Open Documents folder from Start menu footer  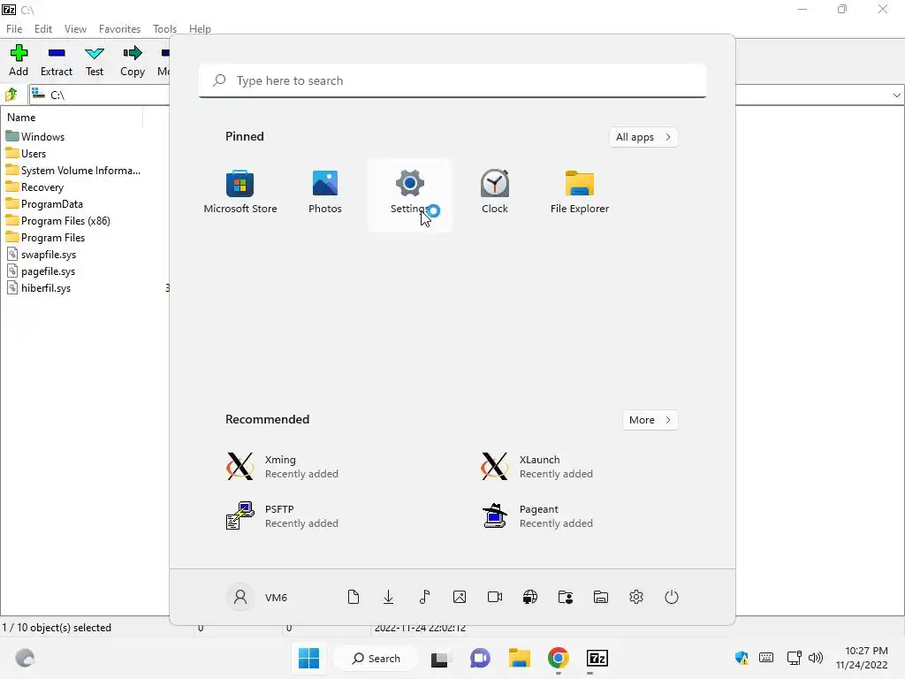click(x=354, y=597)
